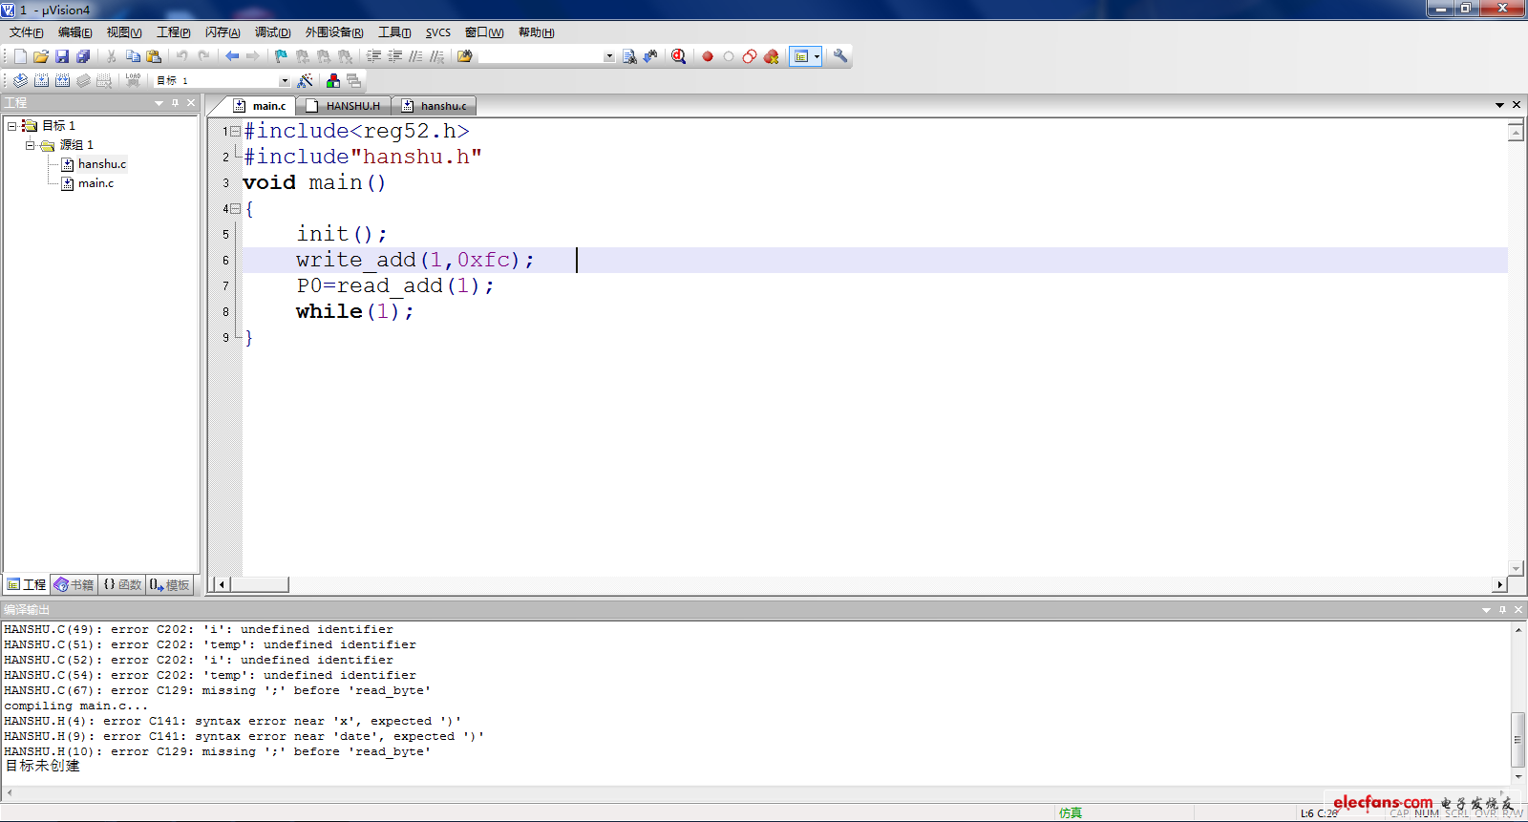Translate the current file from the build toolbar
This screenshot has height=822, width=1528.
click(x=20, y=80)
